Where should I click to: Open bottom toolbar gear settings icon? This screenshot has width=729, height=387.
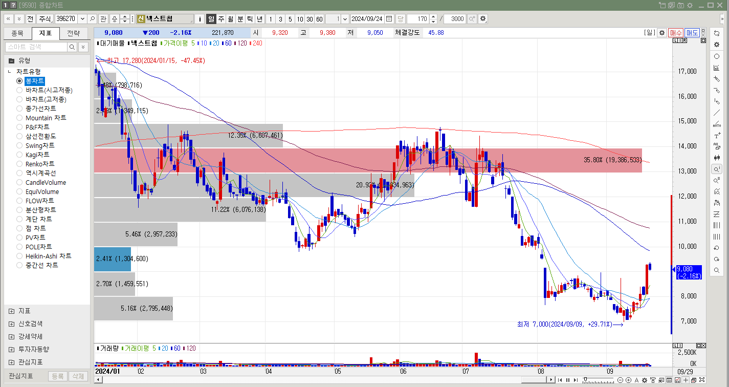(645, 380)
